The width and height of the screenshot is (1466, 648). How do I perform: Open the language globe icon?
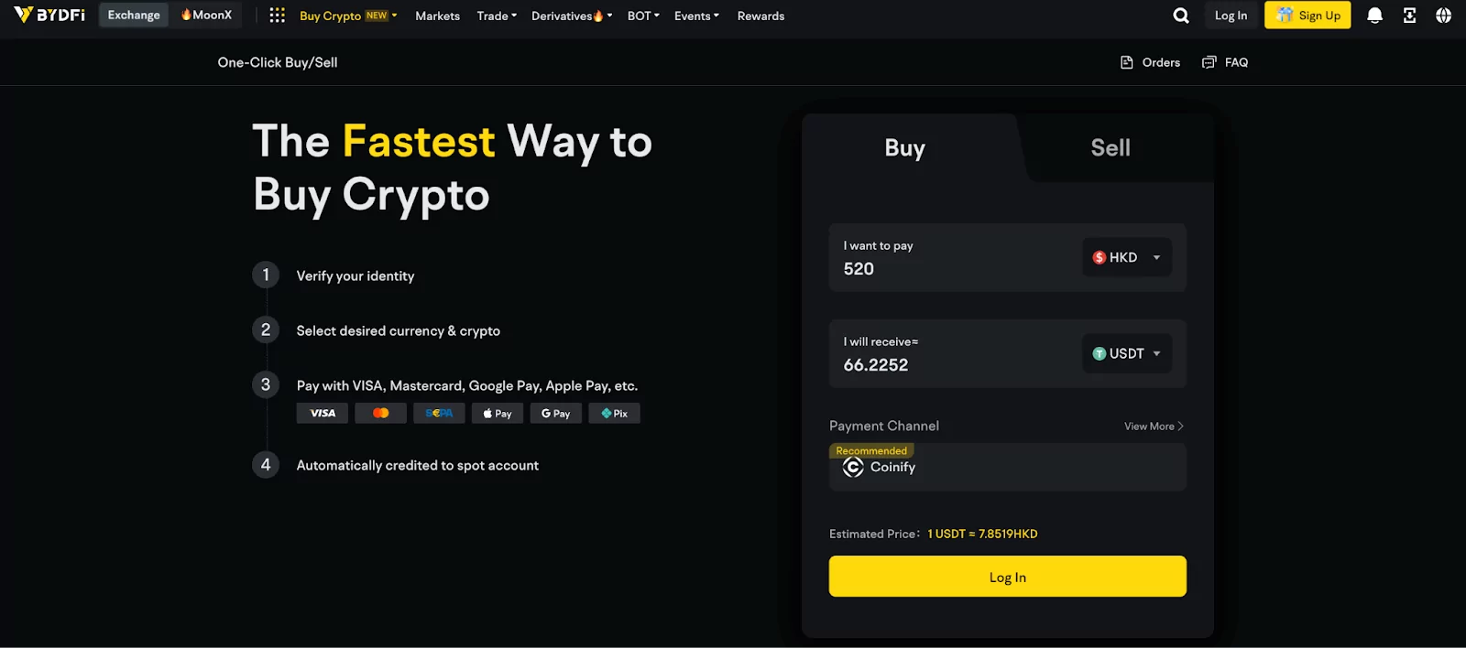point(1443,16)
